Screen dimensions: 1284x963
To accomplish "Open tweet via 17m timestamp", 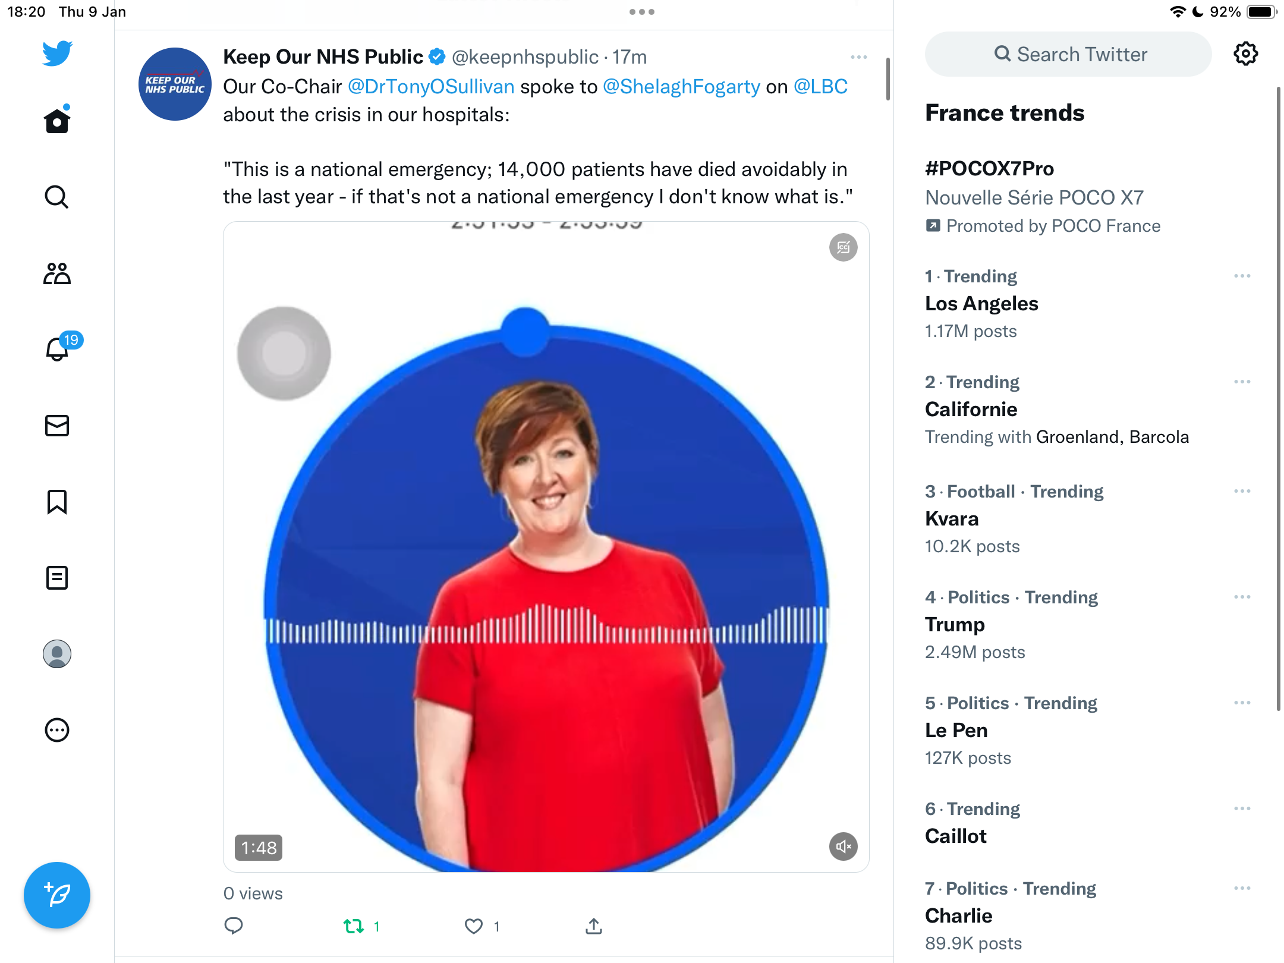I will pyautogui.click(x=630, y=57).
